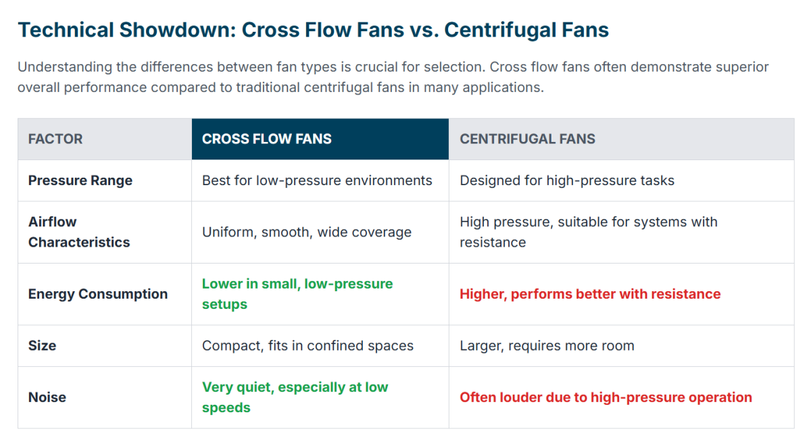Click green 'Lower in small, low-pressure setups' text
This screenshot has height=444, width=811.
pyautogui.click(x=297, y=294)
